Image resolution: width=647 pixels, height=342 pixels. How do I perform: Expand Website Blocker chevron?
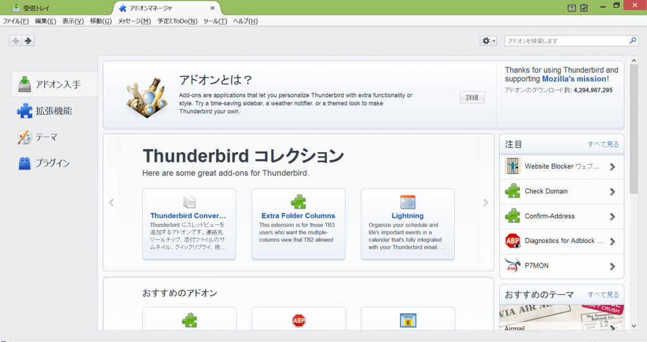(x=612, y=167)
